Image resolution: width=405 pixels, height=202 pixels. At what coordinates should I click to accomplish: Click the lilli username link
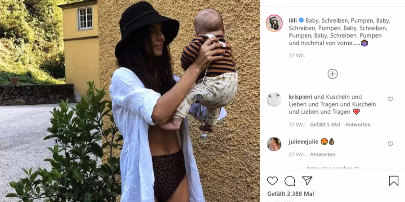click(x=293, y=20)
